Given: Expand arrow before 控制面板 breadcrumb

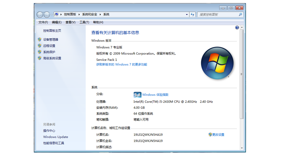Looking at the screenshot, I should point(61,14).
